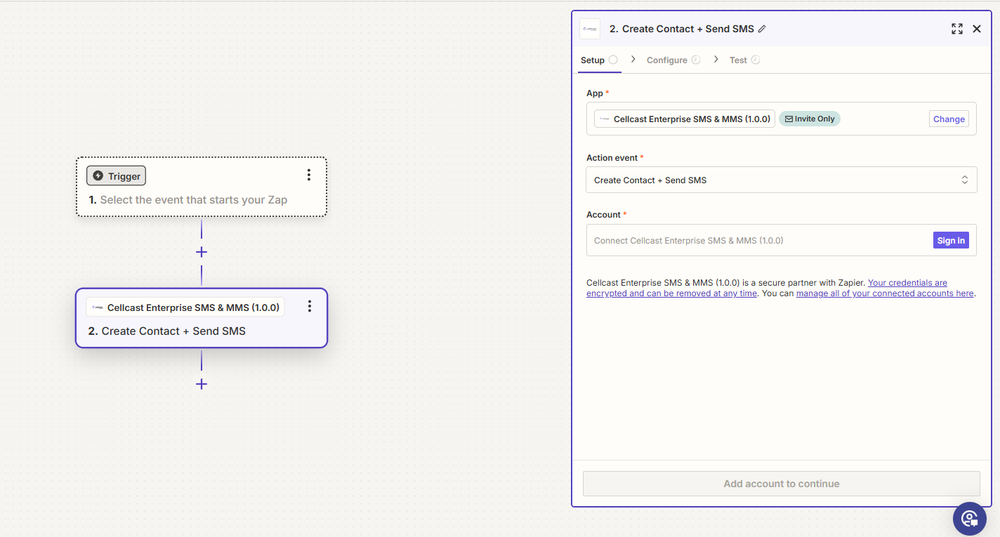Expand the step panel to full screen
The width and height of the screenshot is (1000, 537).
point(957,29)
